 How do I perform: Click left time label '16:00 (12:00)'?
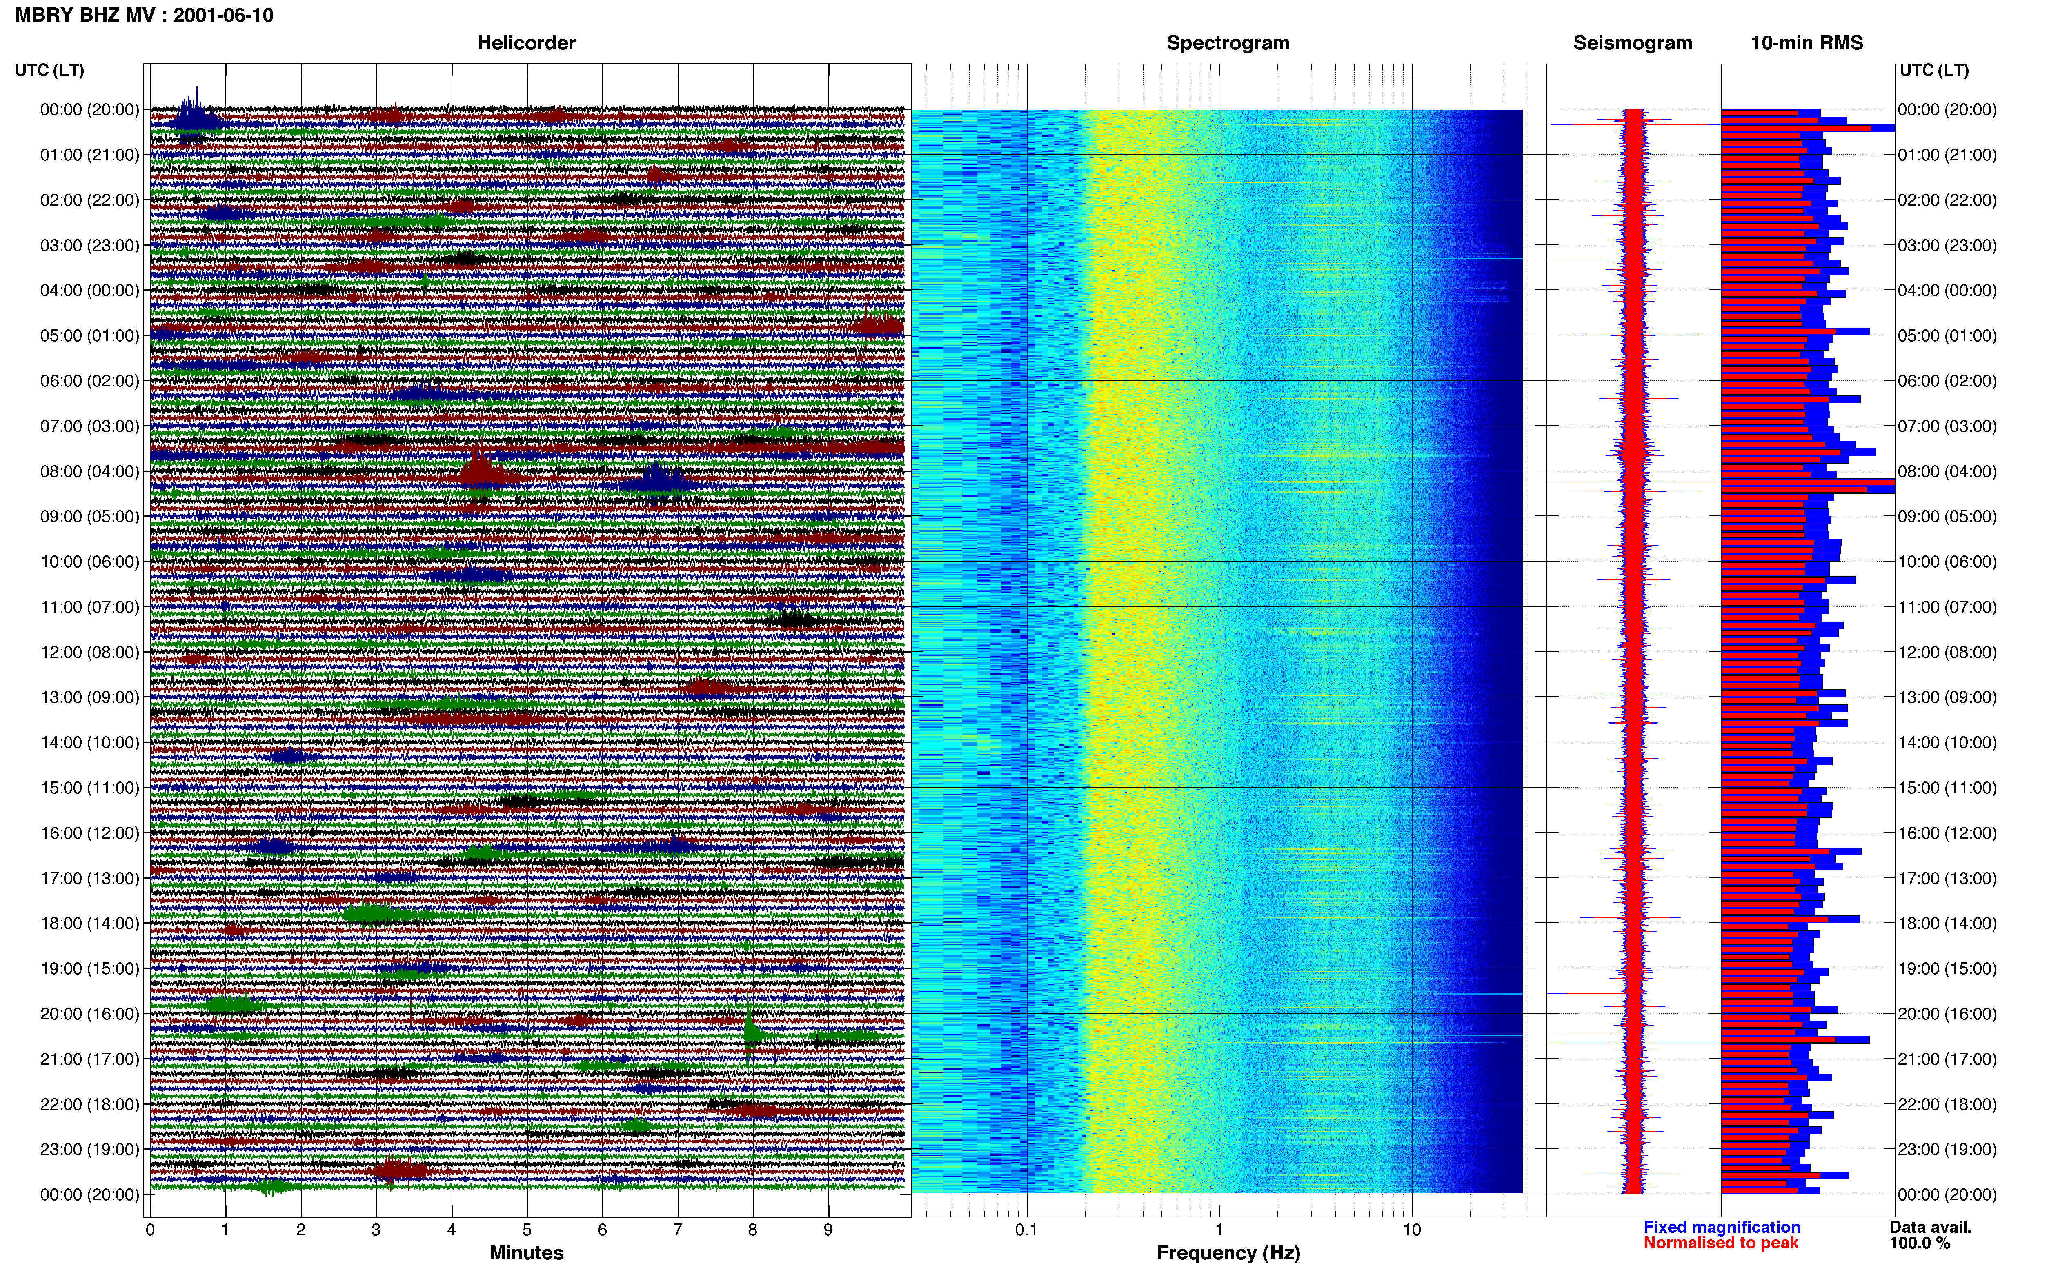click(x=89, y=833)
